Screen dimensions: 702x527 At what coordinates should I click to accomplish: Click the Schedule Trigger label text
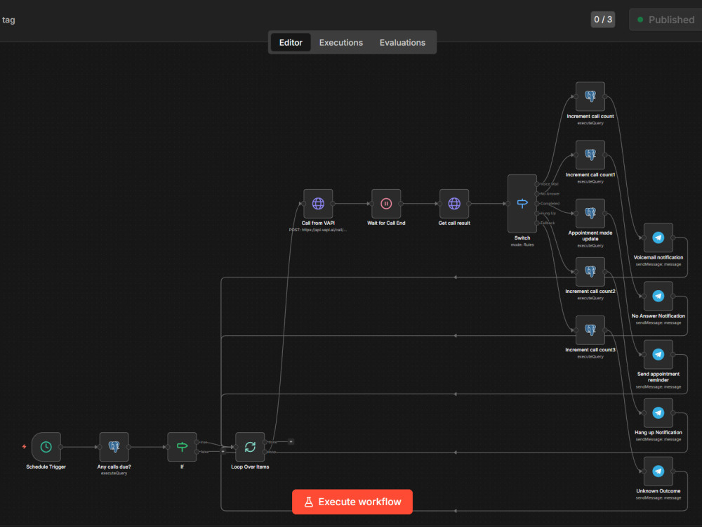(x=46, y=467)
